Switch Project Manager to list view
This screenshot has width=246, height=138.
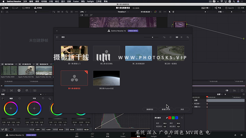[x=181, y=37]
